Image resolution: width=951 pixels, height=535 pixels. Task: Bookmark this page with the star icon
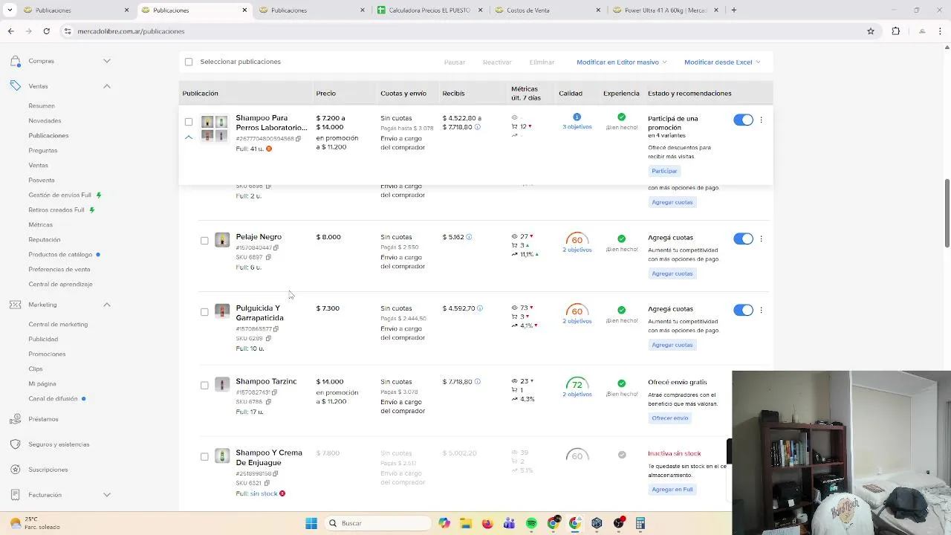pos(871,31)
